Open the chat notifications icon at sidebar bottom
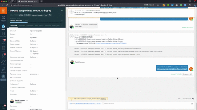The height and width of the screenshot is (110, 197). 3,107
